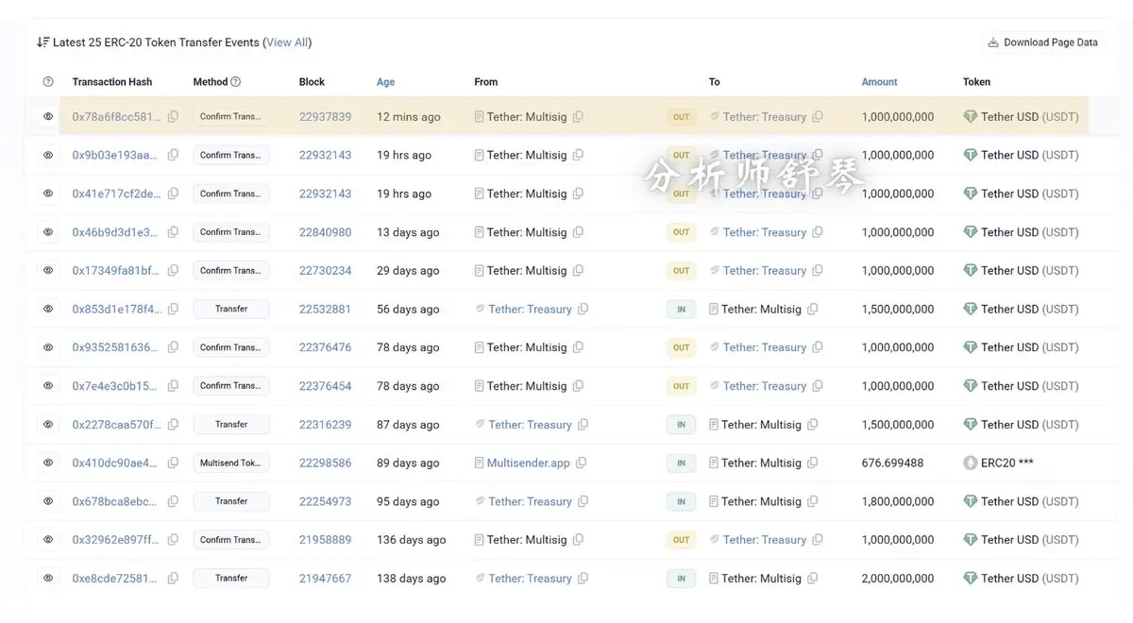Viewport: 1133px width, 623px height.
Task: Click Confirm Trans... badge in block 22840980 row
Action: coord(231,232)
